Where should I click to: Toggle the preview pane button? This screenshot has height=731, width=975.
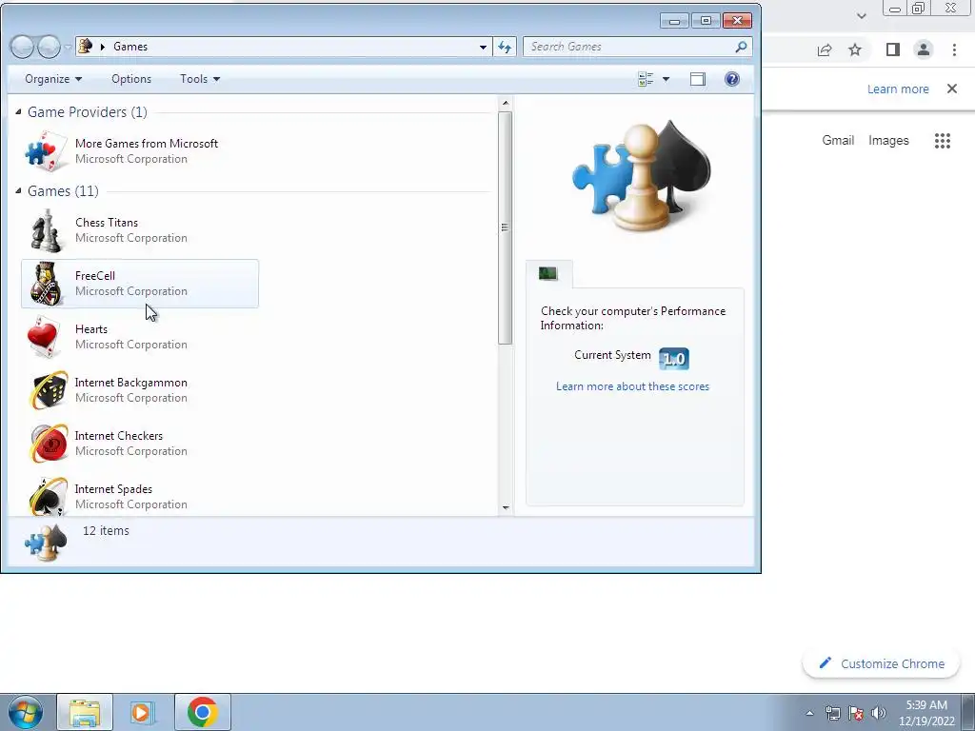pyautogui.click(x=698, y=79)
